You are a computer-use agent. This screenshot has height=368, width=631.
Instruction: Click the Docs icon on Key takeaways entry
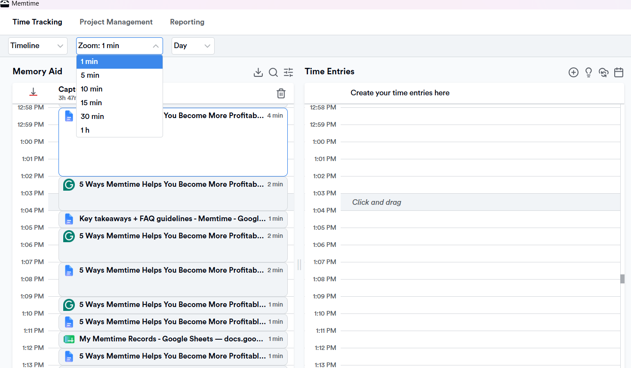point(69,219)
